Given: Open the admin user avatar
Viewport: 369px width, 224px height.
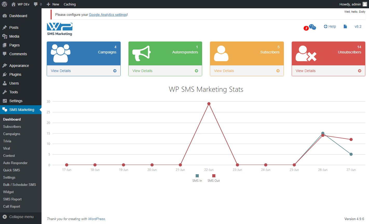Looking at the screenshot, I should (x=365, y=4).
